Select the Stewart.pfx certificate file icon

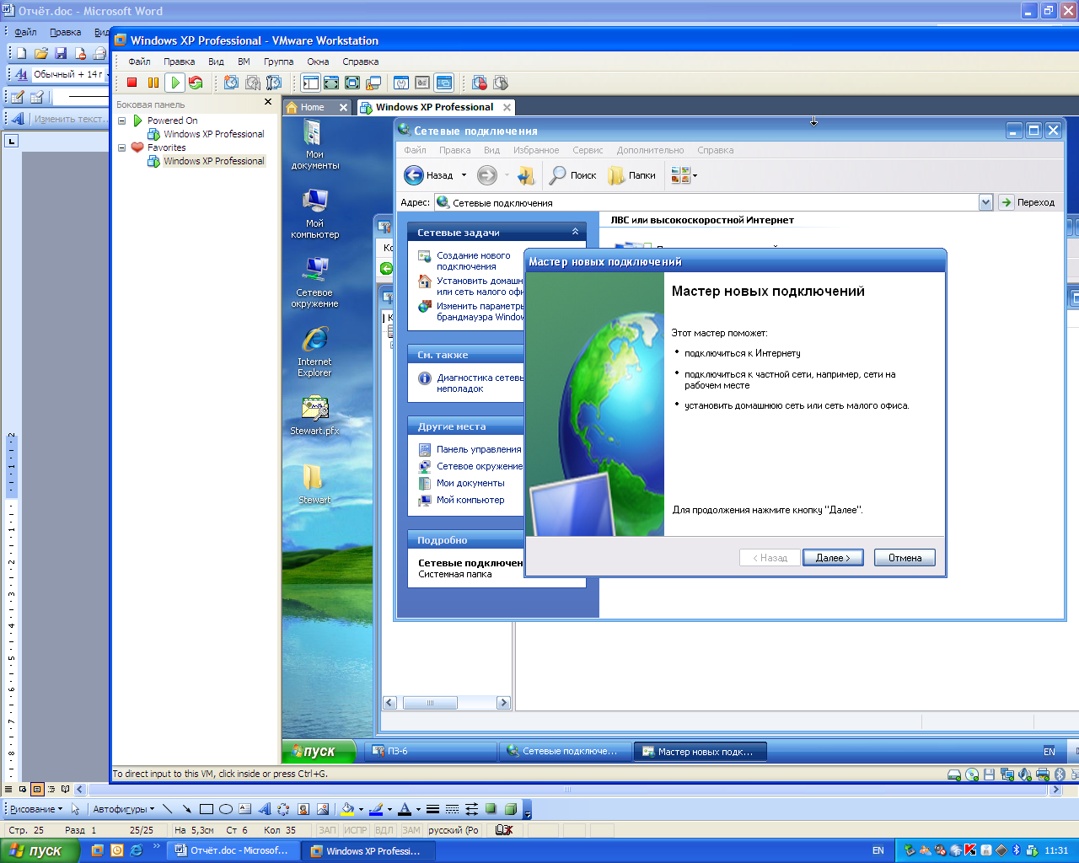(x=314, y=415)
